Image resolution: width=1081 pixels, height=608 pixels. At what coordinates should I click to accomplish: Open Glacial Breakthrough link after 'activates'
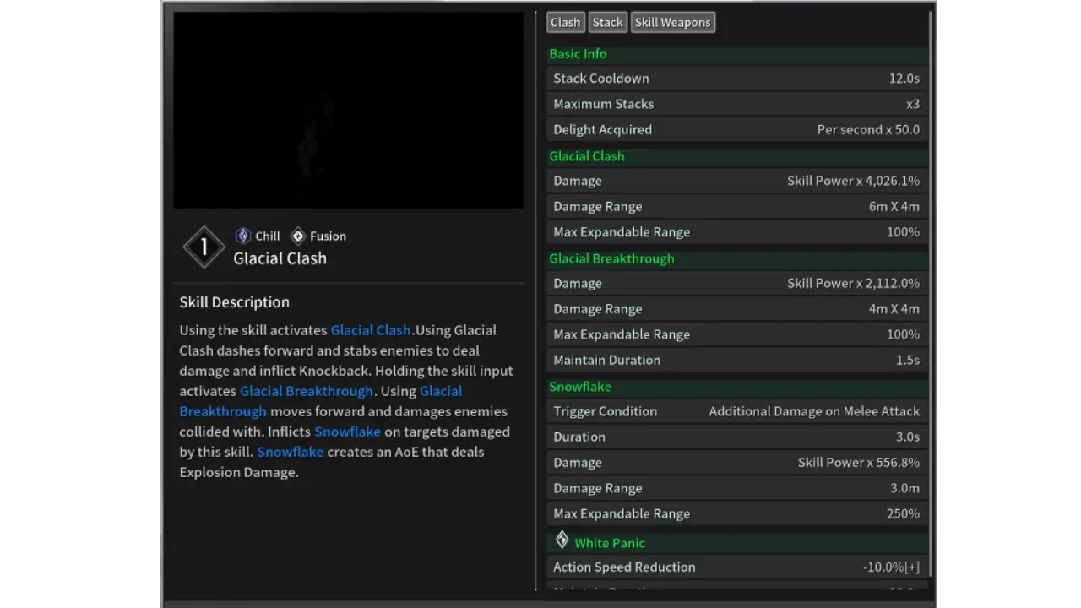(x=306, y=391)
